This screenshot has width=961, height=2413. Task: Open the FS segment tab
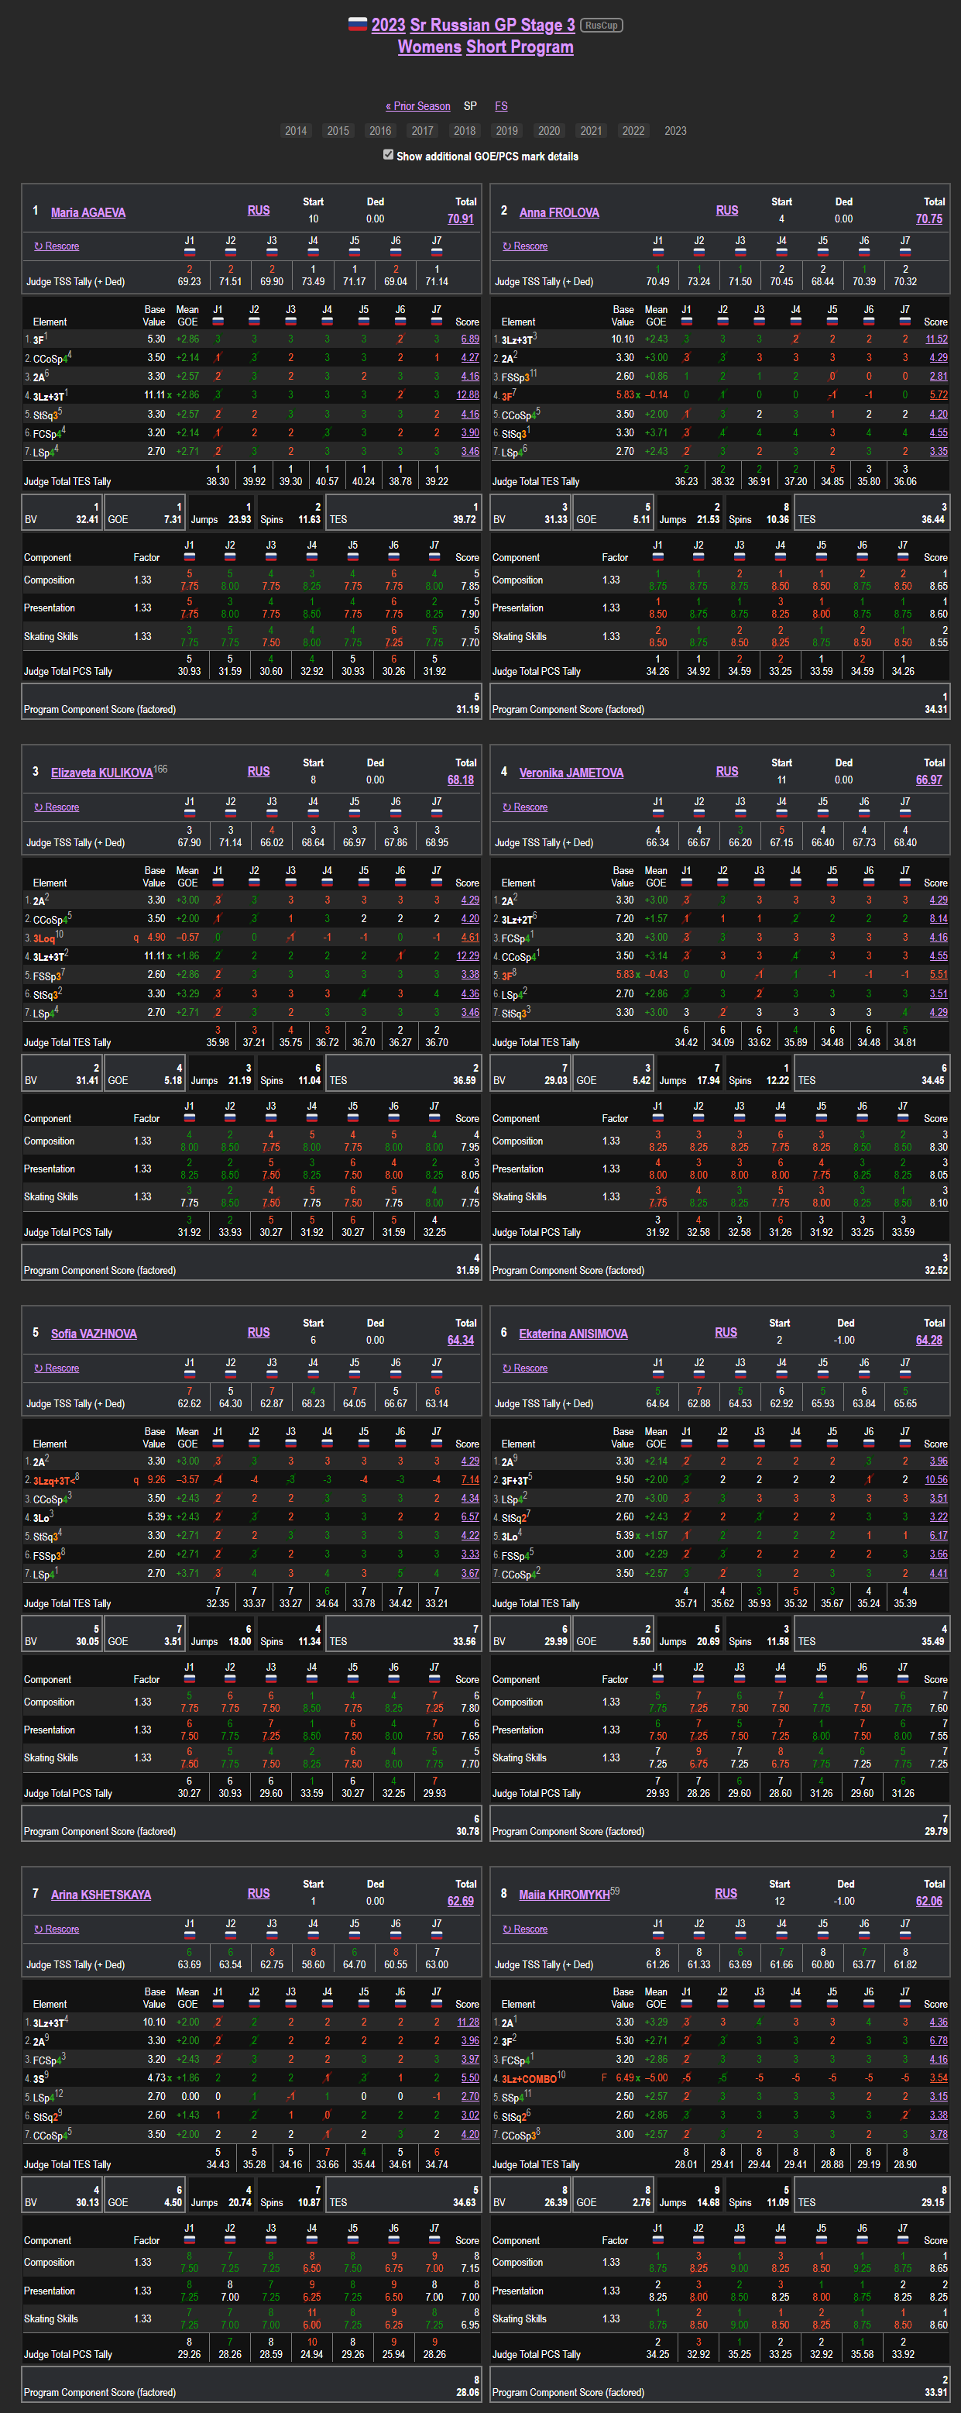pyautogui.click(x=502, y=107)
